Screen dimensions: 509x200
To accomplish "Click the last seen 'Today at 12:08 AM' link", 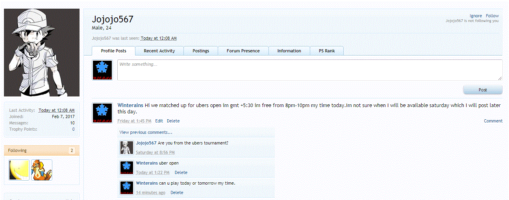I will [159, 38].
